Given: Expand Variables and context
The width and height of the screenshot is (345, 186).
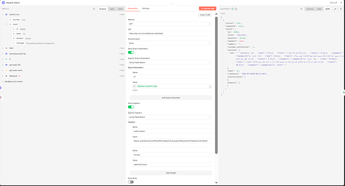Looking at the screenshot, I should coord(2,81).
